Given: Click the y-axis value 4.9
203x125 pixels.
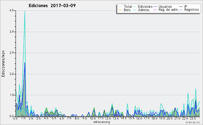Looking at the screenshot, I should tap(12, 10).
